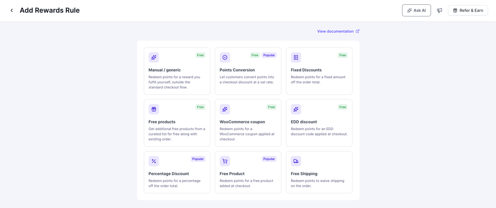Click the sparkle icon on Manual / generic card
The width and height of the screenshot is (496, 208).
[154, 58]
